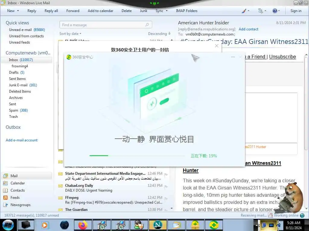309x231 pixels.
Task: Launch Firefox from the taskbar
Action: pos(83,225)
